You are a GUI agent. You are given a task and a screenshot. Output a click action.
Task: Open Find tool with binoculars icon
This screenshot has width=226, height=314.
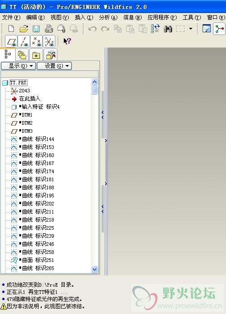[x=168, y=29]
